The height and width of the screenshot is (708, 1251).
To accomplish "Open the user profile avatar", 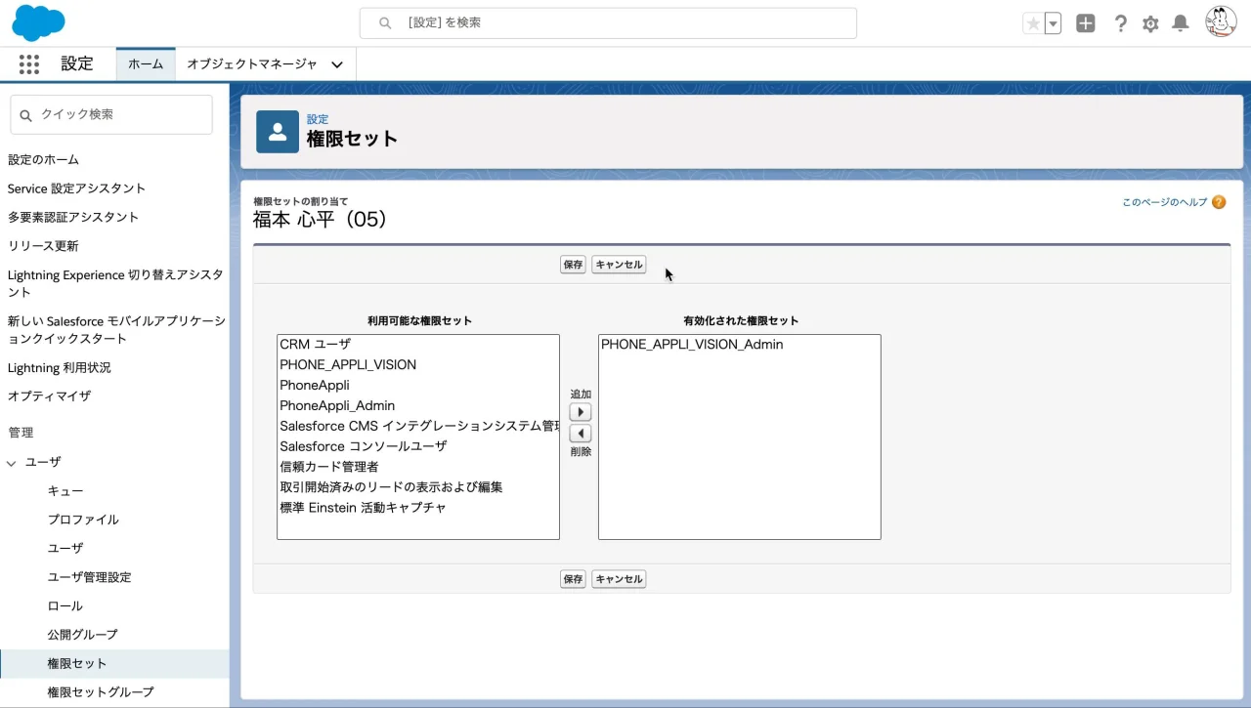I will tap(1221, 22).
